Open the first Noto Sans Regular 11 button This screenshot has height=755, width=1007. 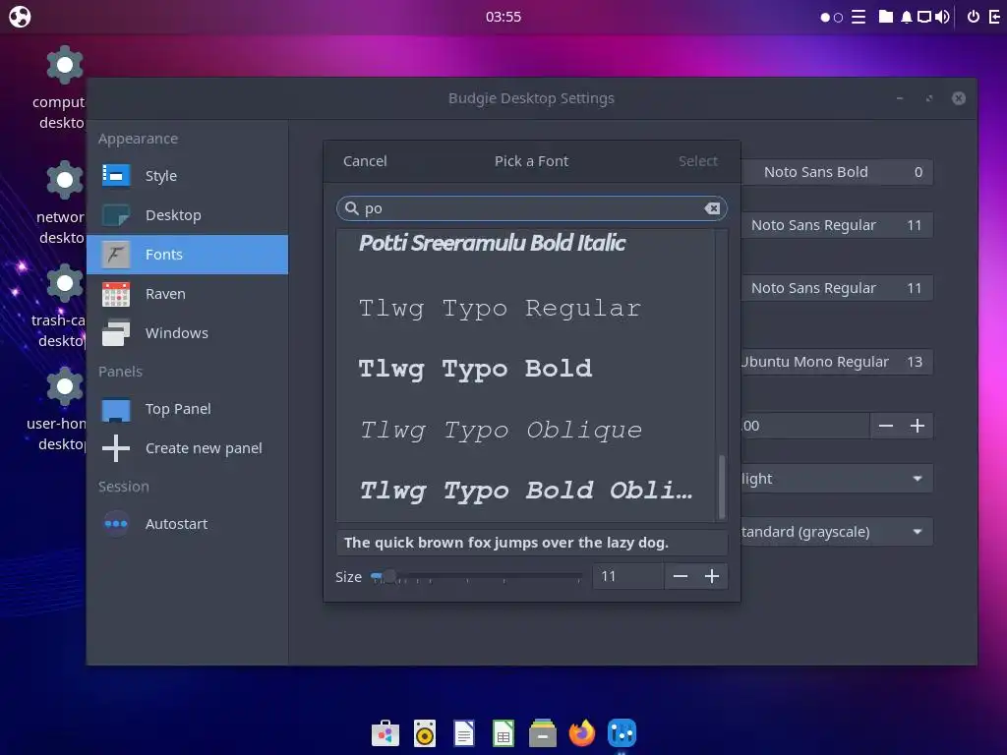pos(837,225)
